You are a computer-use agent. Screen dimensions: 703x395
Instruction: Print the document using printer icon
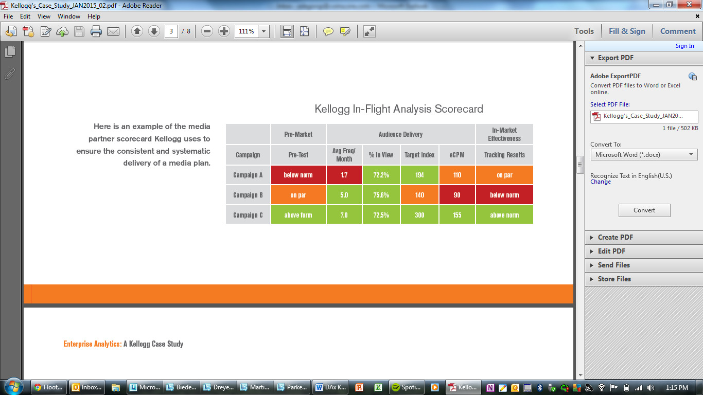tap(96, 31)
